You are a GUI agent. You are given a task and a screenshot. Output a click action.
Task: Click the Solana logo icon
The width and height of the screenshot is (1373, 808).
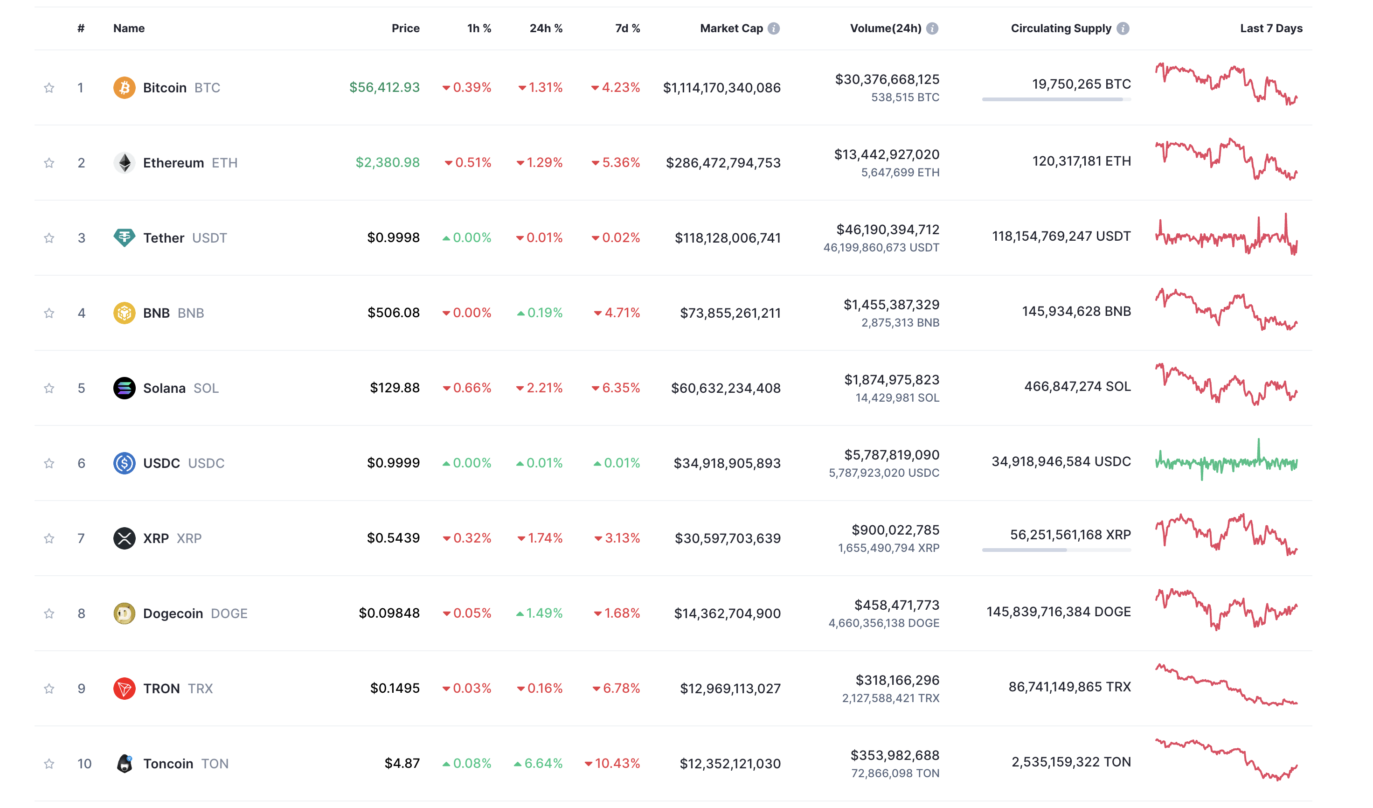pos(124,388)
